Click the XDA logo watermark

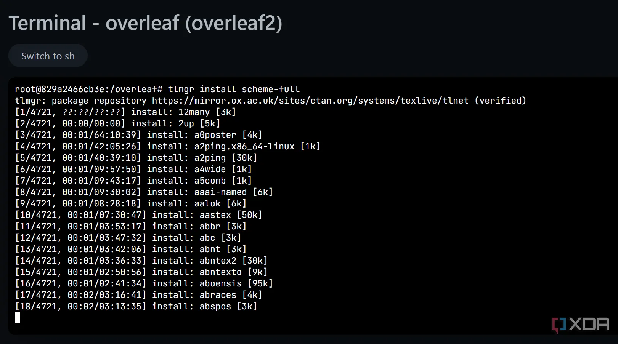tap(581, 325)
